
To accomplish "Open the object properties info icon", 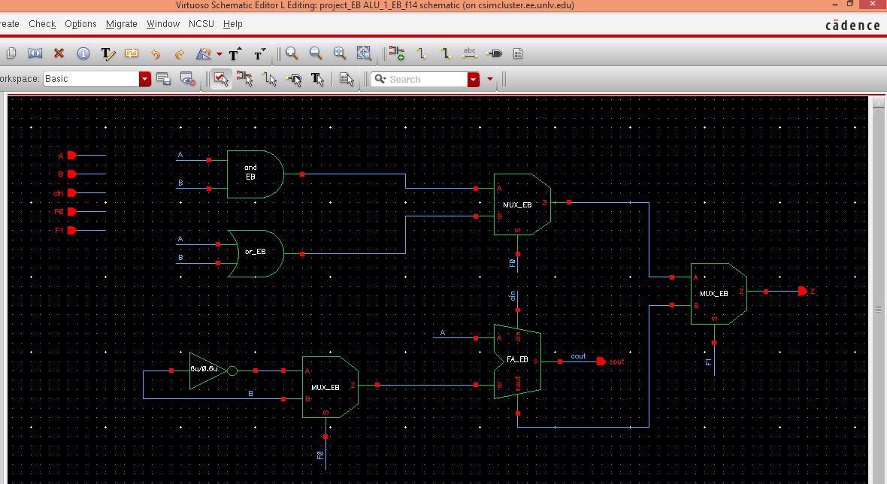I will [x=83, y=53].
